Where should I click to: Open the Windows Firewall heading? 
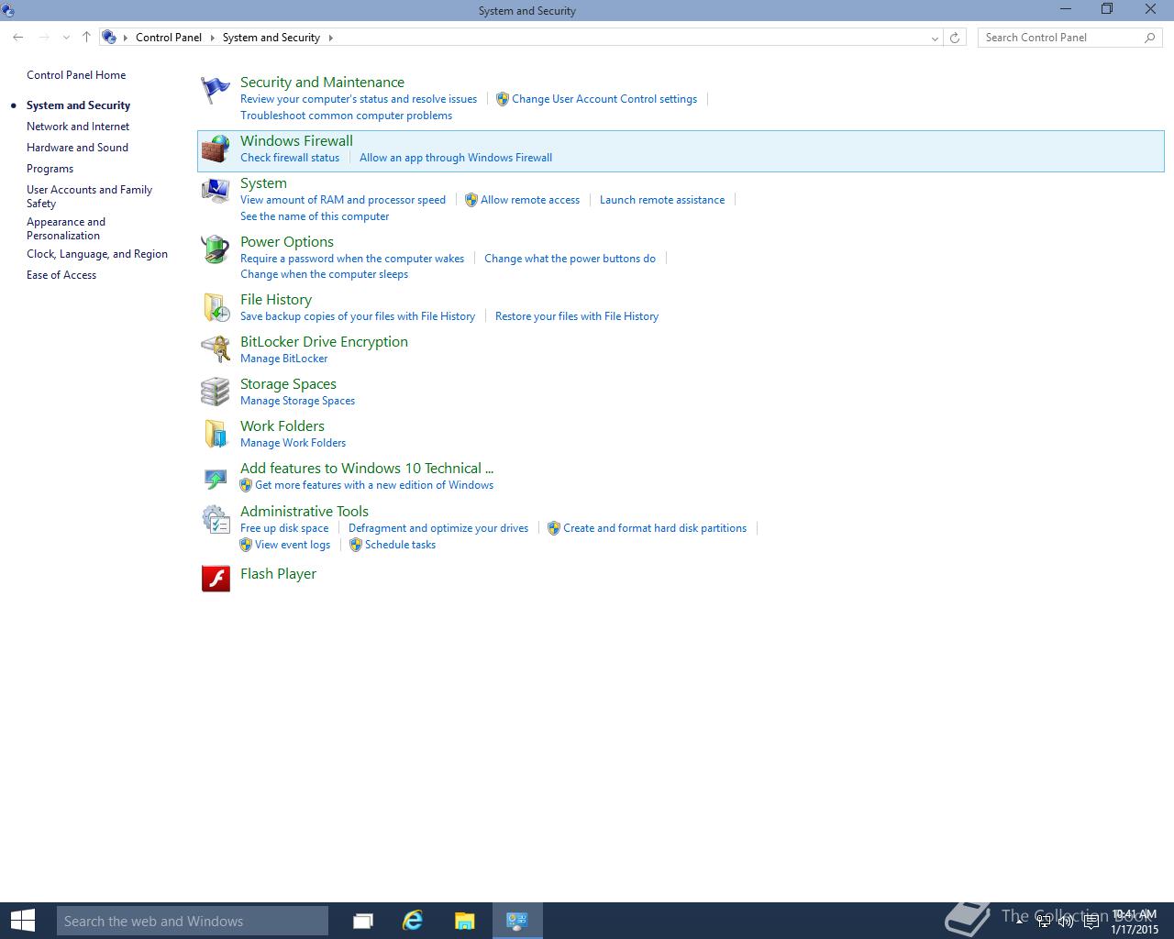point(296,141)
